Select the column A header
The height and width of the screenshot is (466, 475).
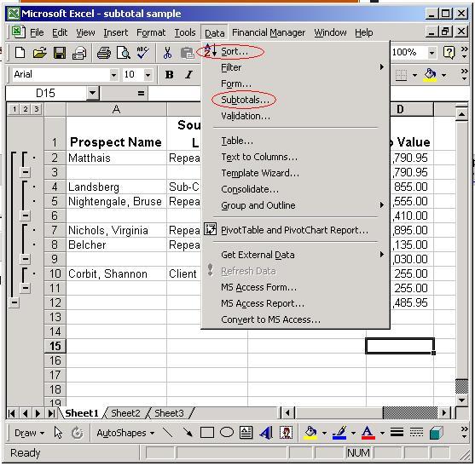tap(116, 109)
